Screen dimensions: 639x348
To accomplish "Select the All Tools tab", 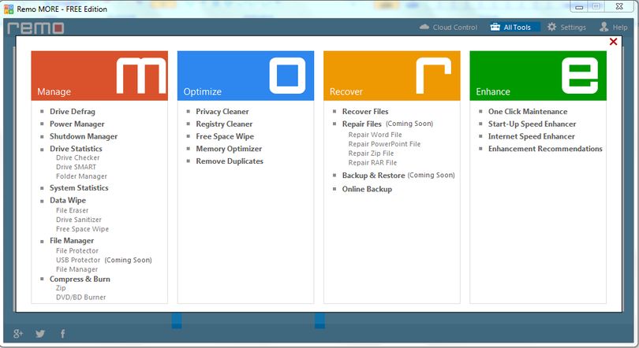I will click(x=510, y=28).
